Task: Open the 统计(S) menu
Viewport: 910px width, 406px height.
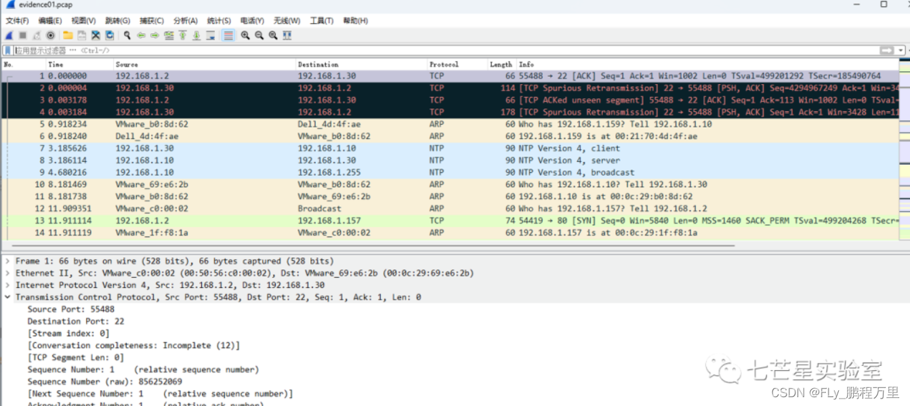Action: (x=219, y=21)
